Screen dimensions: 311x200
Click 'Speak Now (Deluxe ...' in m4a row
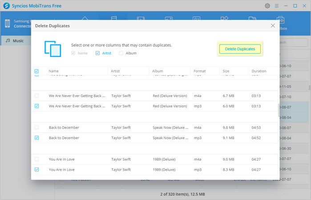tap(170, 128)
